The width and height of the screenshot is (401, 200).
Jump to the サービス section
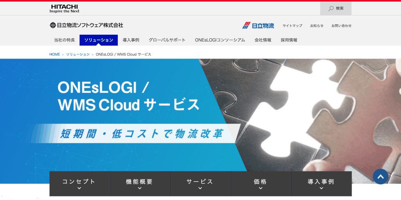[200, 184]
